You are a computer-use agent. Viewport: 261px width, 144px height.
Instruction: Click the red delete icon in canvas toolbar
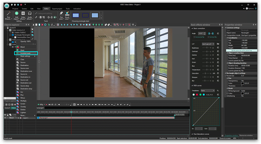(42, 25)
